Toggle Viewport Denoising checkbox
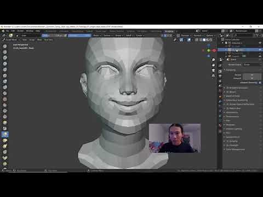Viewport: 263px width, 197px height. point(260,83)
